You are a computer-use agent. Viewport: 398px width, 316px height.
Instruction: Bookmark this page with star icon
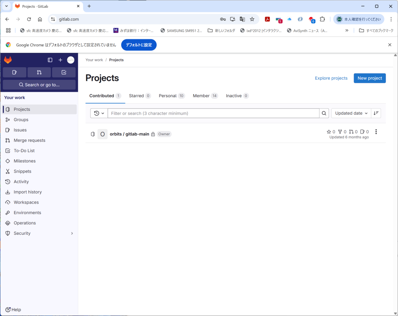[252, 19]
